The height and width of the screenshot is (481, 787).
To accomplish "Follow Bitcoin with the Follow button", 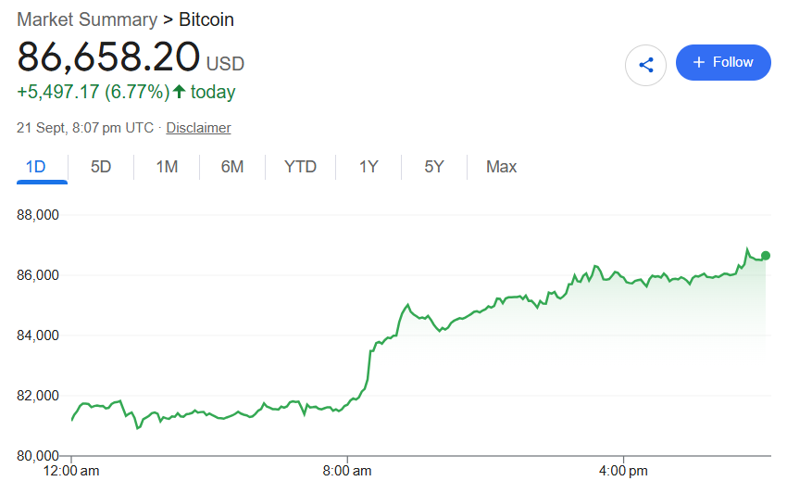I will point(723,62).
